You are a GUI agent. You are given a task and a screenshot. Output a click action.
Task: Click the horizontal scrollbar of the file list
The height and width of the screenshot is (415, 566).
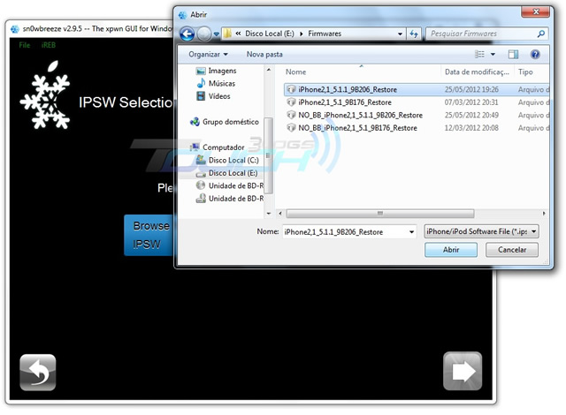coord(380,214)
